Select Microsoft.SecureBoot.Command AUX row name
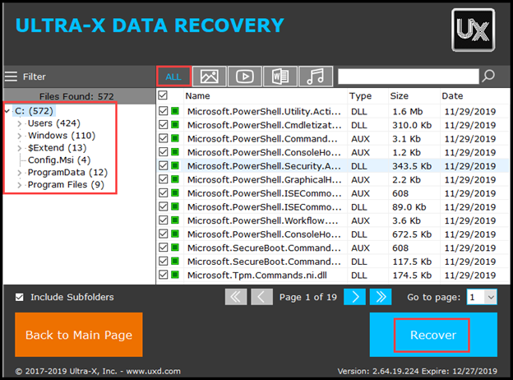The image size is (513, 380). point(264,248)
